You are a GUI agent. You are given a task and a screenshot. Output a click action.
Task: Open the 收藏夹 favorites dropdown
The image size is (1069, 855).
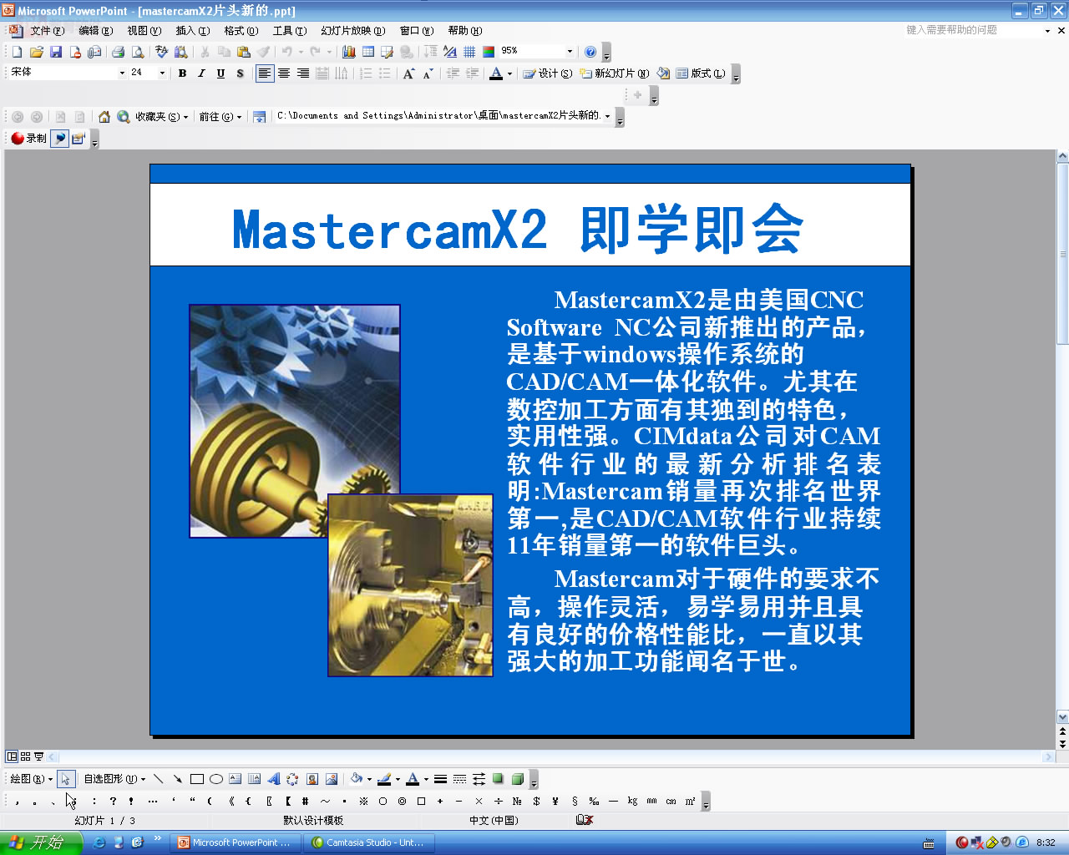pos(161,117)
